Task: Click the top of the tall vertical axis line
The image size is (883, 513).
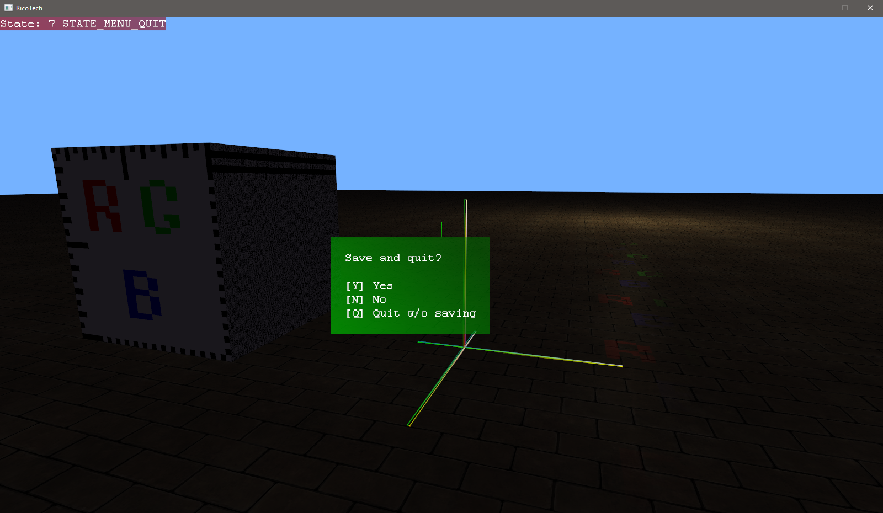Action: pos(466,202)
